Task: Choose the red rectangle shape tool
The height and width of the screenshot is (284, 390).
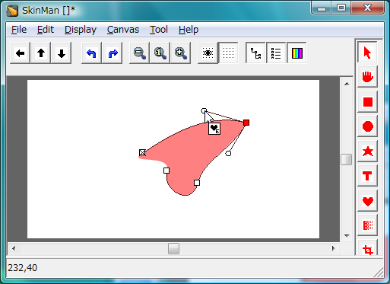Action: click(x=367, y=102)
